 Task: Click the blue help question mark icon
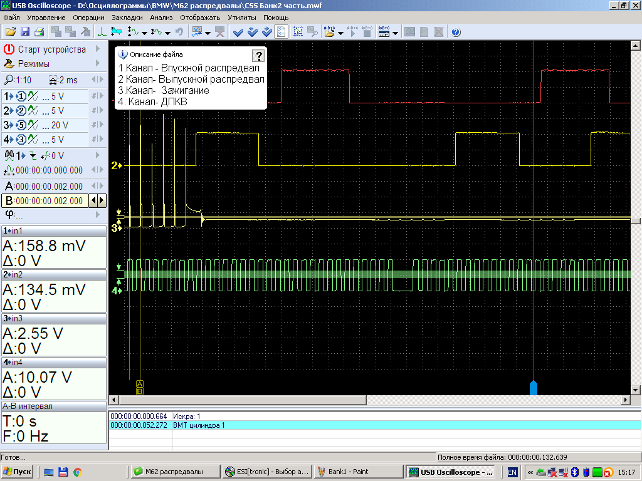pyautogui.click(x=456, y=31)
